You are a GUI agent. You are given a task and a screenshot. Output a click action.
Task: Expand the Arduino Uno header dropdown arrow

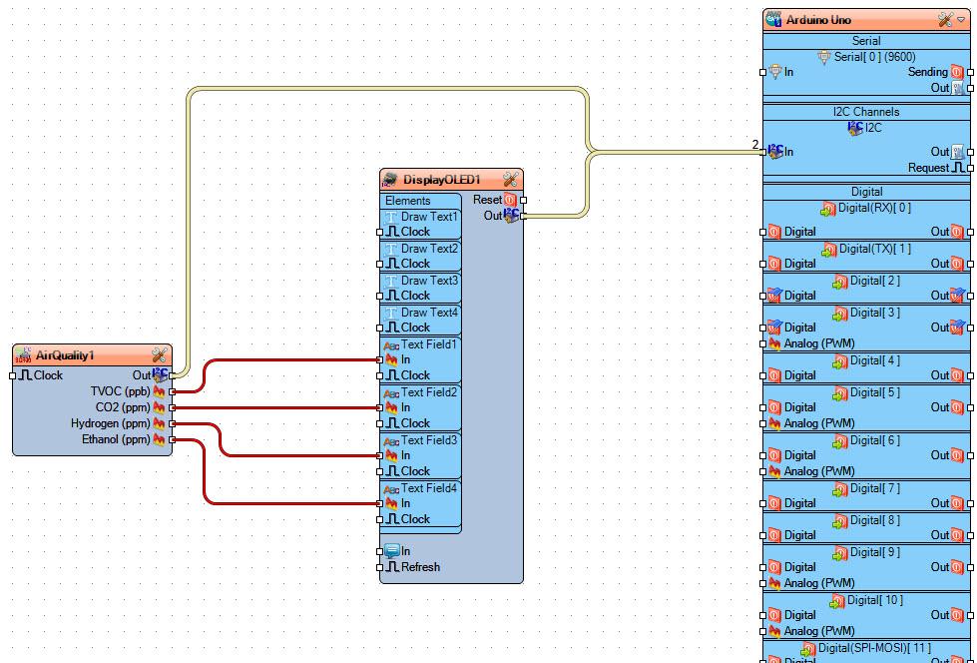click(x=961, y=20)
